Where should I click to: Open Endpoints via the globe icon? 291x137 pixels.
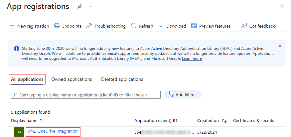click(x=57, y=26)
